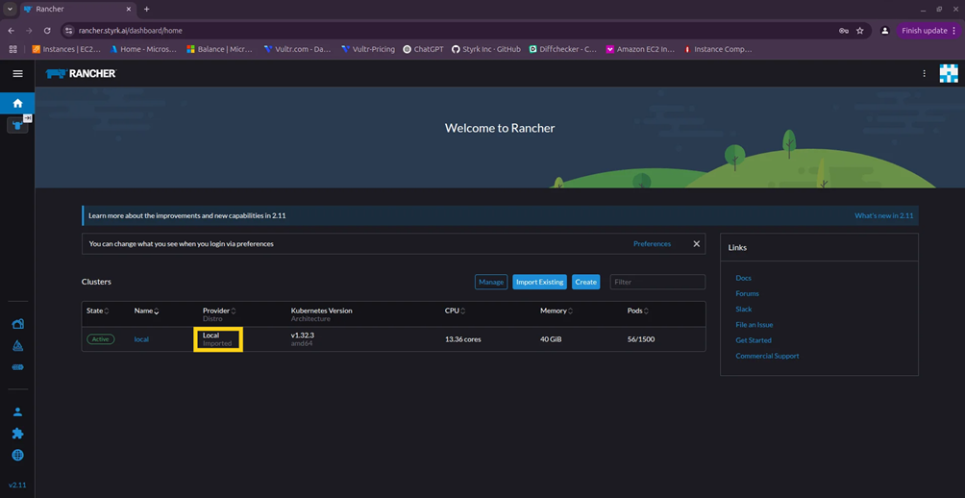Open the password key icon in address bar
The width and height of the screenshot is (965, 498).
click(844, 30)
